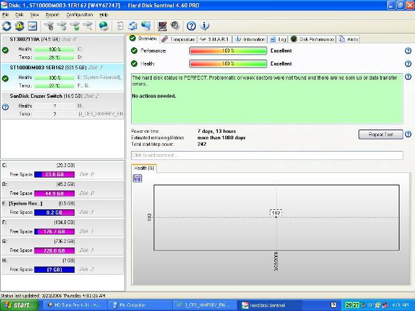Click help icon beside Health rating
Viewport: 415px width, 311px height.
tap(408, 63)
